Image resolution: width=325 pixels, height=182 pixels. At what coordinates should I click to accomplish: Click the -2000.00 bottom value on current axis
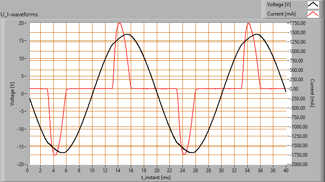(298, 164)
